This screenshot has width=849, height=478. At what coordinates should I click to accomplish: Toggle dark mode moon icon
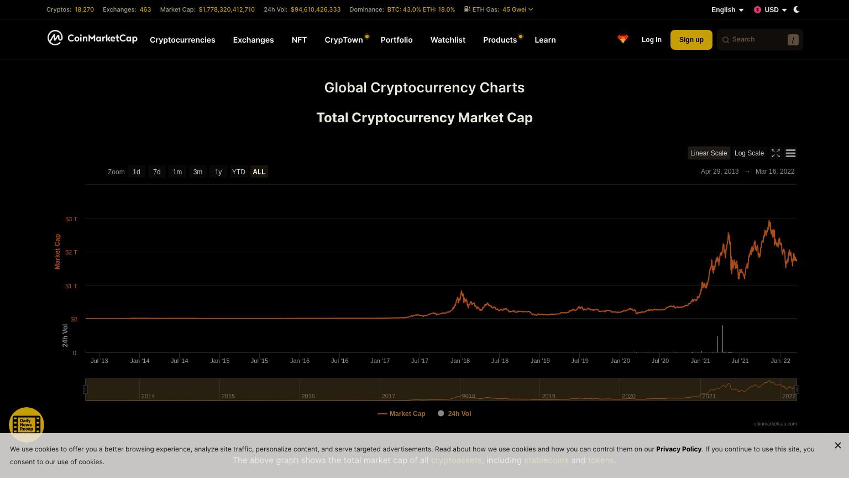[x=796, y=9]
